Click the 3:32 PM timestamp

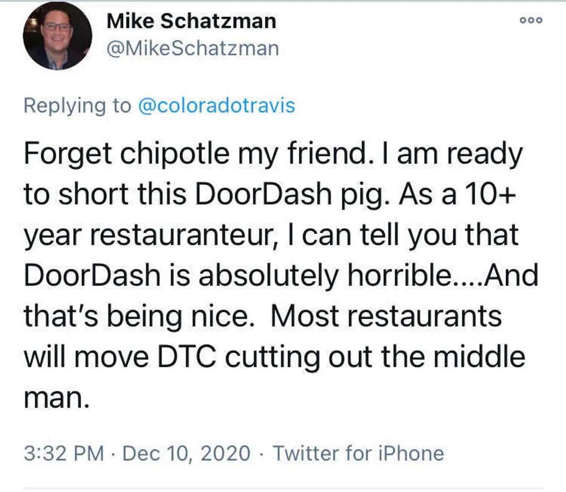pos(64,453)
